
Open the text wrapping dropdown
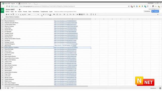pos(71,14)
